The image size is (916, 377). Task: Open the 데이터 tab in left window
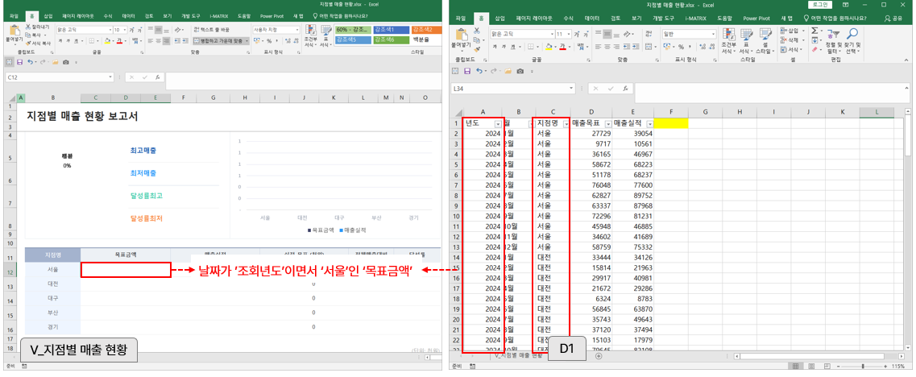(129, 15)
